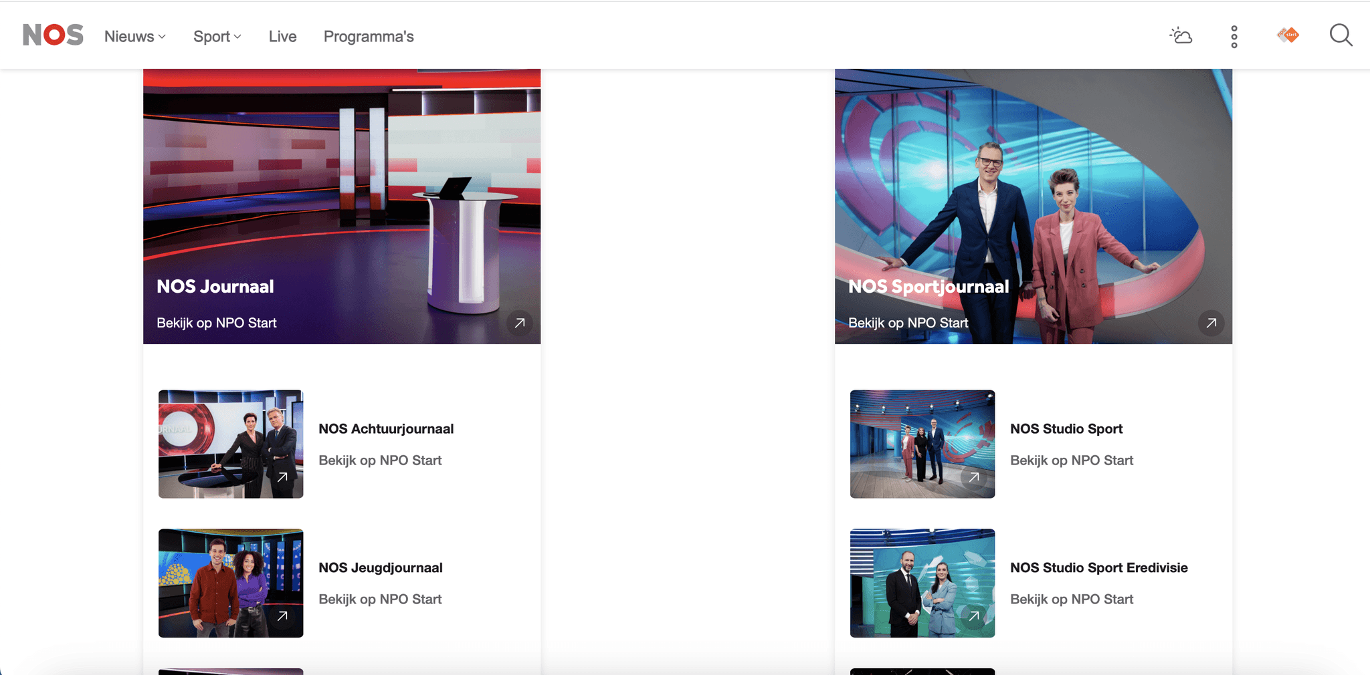Open the weather forecast icon
This screenshot has width=1370, height=675.
tap(1181, 35)
